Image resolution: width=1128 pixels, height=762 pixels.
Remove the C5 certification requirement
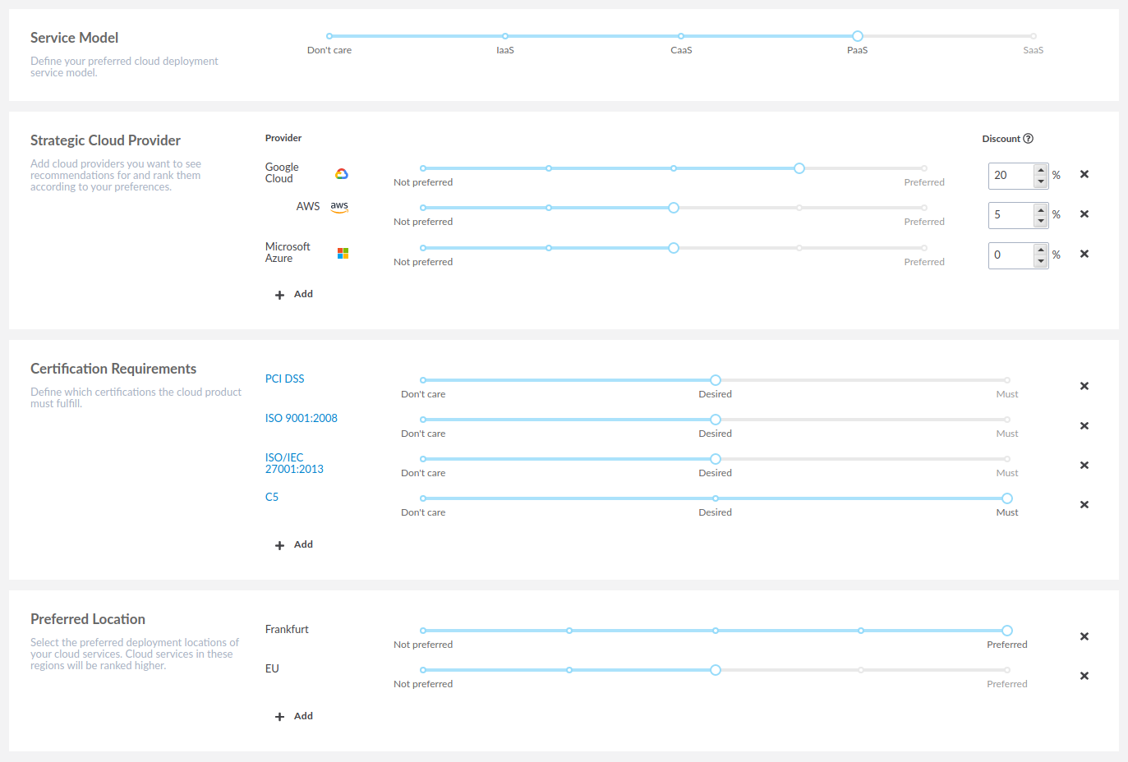point(1084,505)
